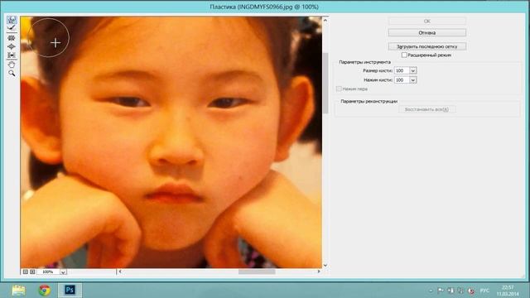Click the horizontal scrollbar thumb

(257, 272)
